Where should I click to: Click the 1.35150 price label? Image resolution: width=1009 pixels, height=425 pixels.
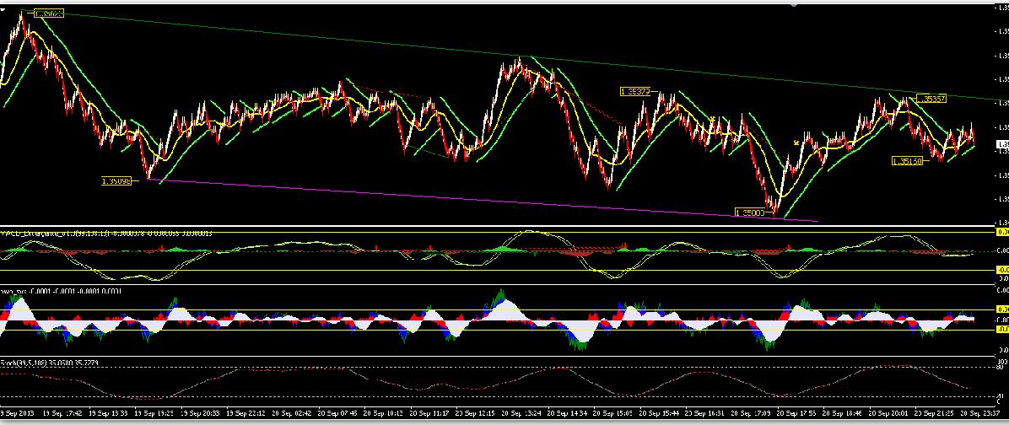click(907, 160)
